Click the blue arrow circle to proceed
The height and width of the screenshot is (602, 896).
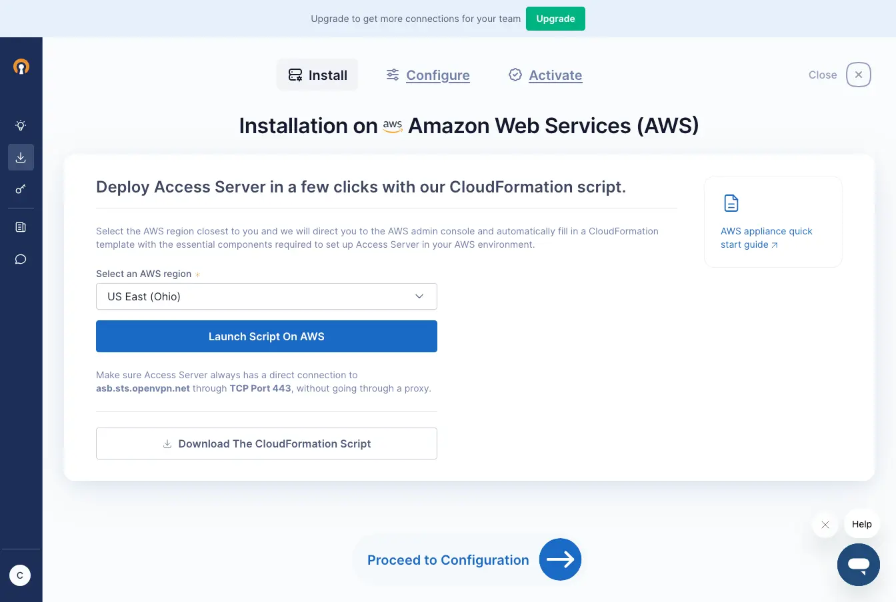pos(560,559)
